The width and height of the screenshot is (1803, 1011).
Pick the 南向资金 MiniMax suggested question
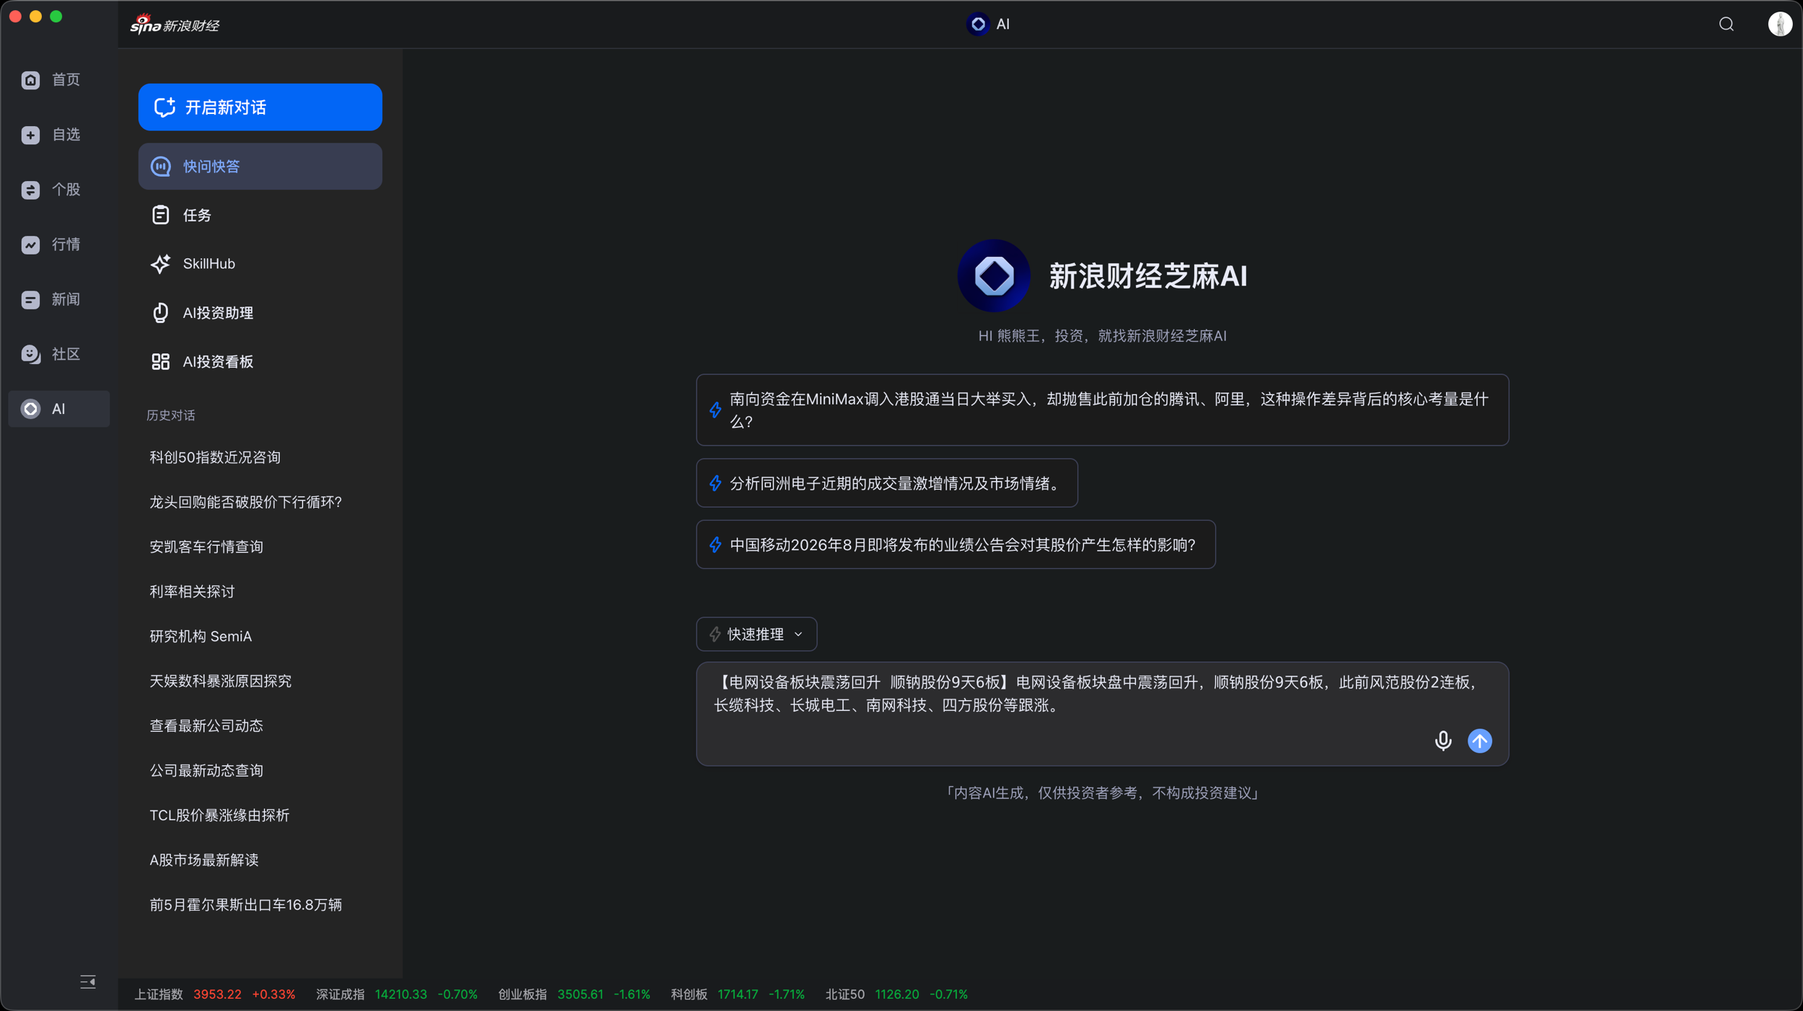(1102, 410)
